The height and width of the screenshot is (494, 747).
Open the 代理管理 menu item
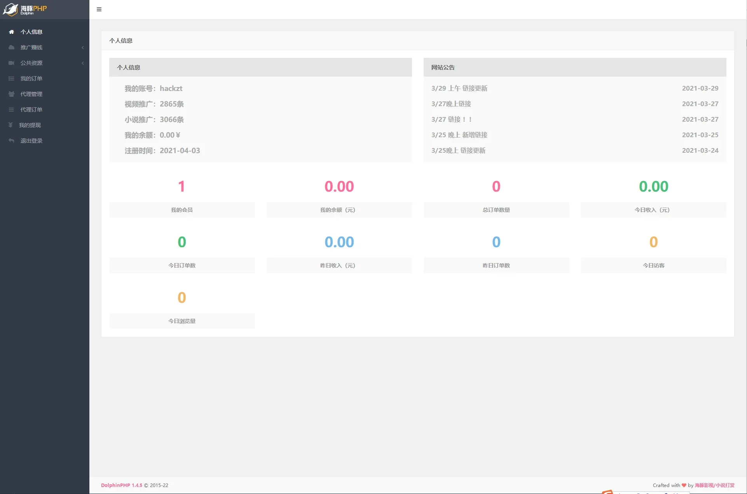tap(31, 94)
